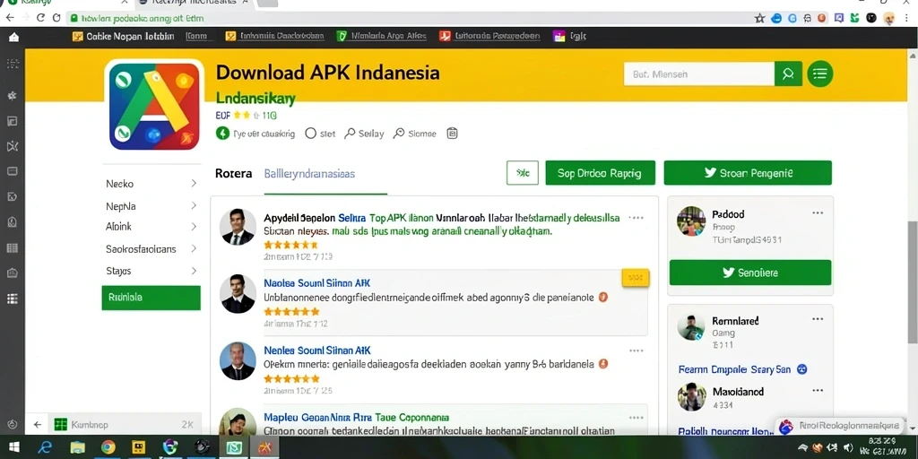
Task: Click the magnifier icon next to Siemee
Action: (x=399, y=133)
